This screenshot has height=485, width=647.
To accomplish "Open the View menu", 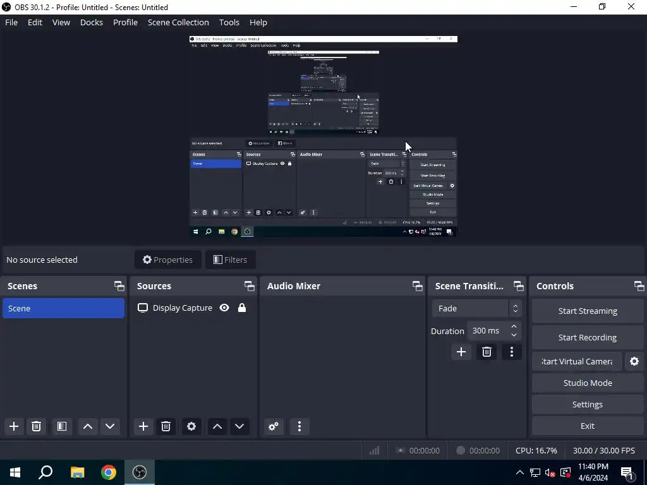I will click(x=61, y=22).
